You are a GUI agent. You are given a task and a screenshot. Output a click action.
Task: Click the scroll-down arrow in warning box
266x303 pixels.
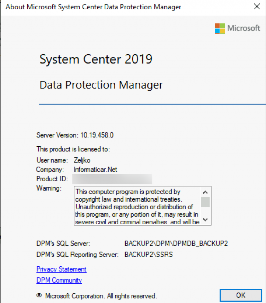205,219
